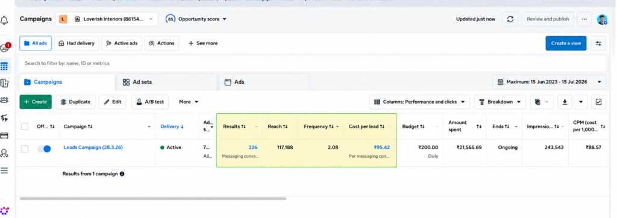Open the all tools hamburger menu

[4, 170]
